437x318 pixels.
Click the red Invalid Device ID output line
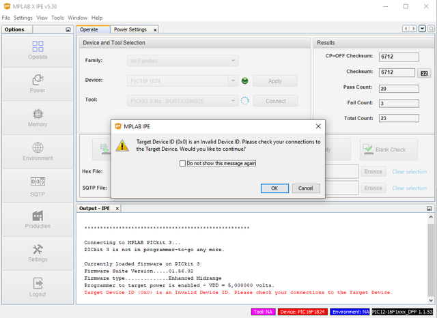[x=238, y=292]
